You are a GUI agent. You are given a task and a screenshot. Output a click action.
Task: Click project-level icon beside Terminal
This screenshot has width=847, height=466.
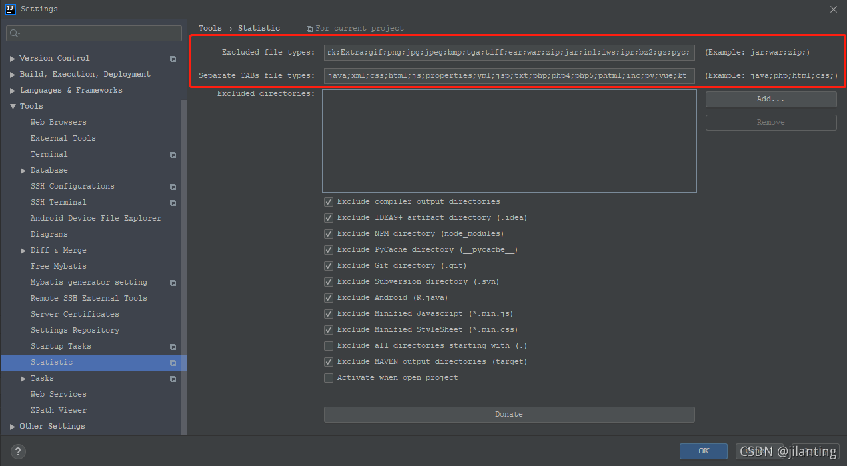click(173, 155)
